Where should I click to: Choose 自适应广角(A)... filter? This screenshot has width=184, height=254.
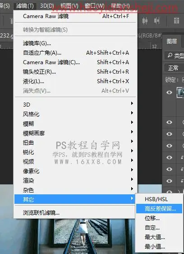point(75,52)
